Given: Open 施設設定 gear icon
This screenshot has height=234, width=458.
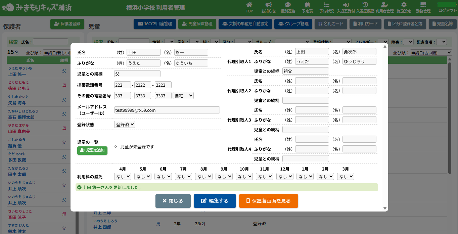Looking at the screenshot, I should (404, 5).
